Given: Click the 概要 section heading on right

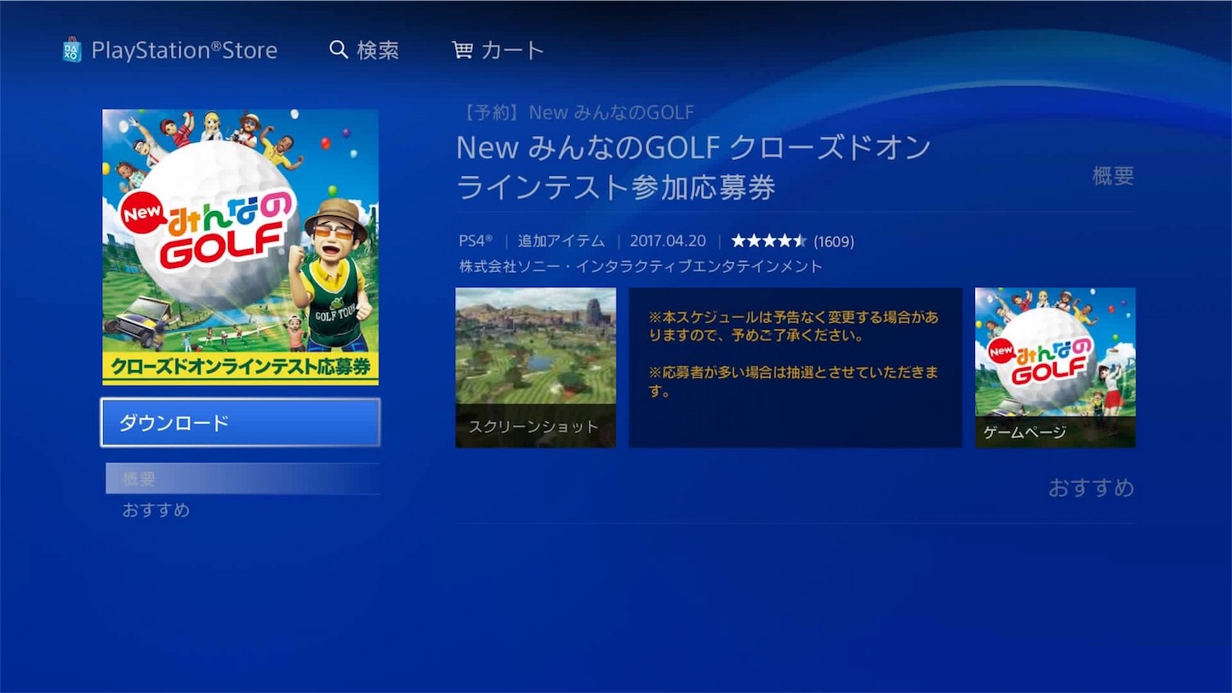Looking at the screenshot, I should [x=1114, y=176].
